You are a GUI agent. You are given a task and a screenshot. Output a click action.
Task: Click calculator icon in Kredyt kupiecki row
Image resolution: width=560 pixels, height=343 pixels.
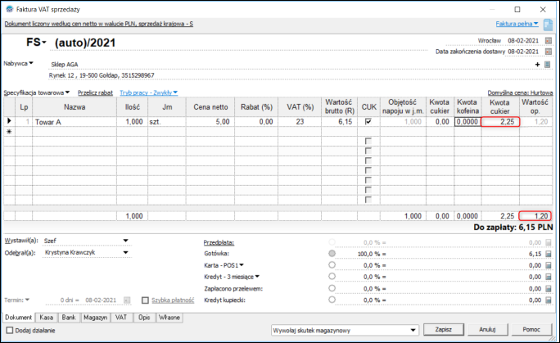pos(548,300)
